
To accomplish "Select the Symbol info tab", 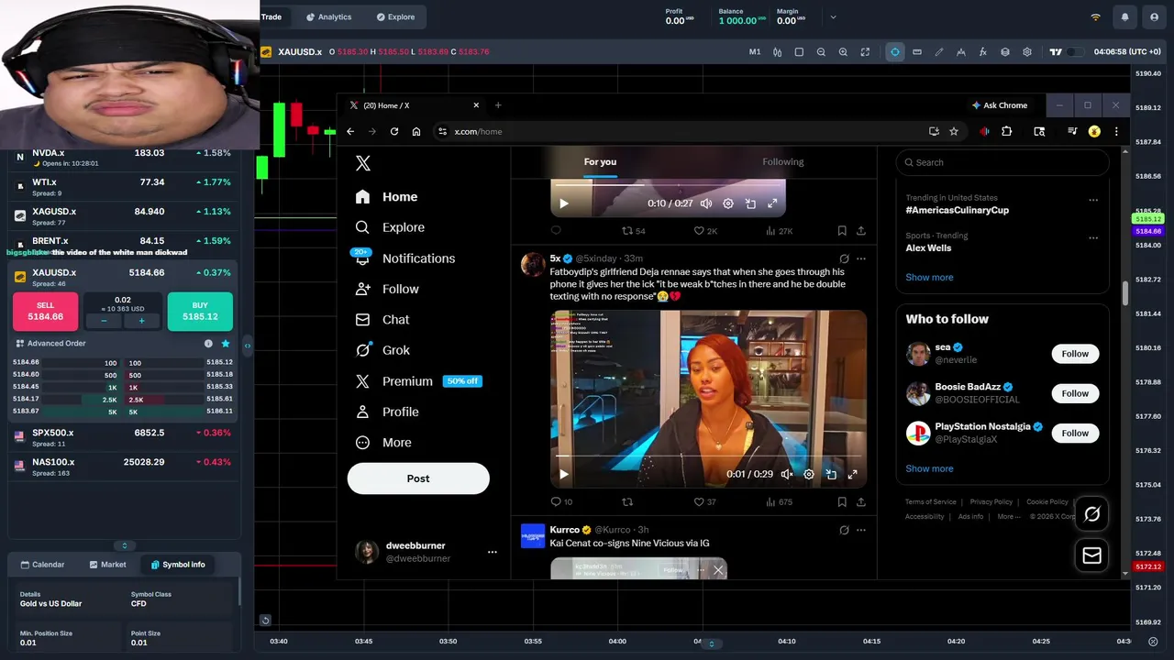I will pos(178,565).
